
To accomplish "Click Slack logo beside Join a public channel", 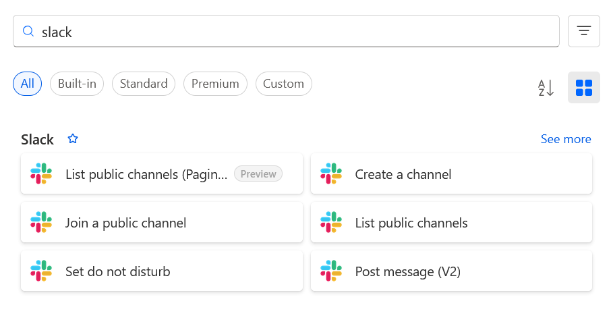I will 41,223.
